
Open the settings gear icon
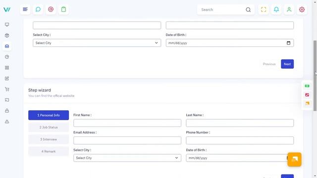click(x=302, y=9)
